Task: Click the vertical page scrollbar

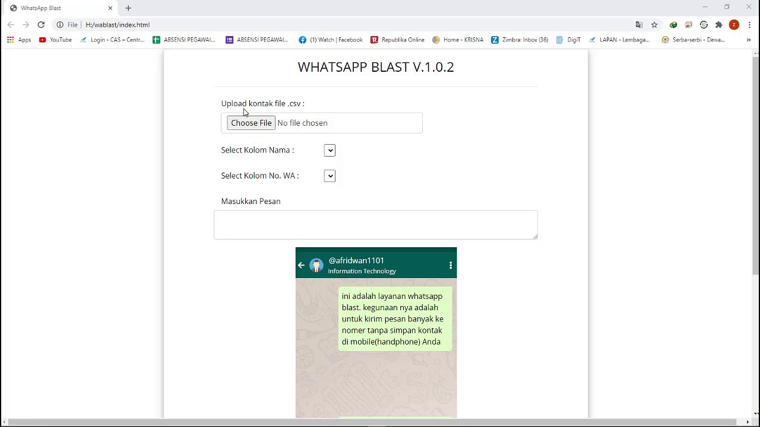Action: pyautogui.click(x=755, y=166)
